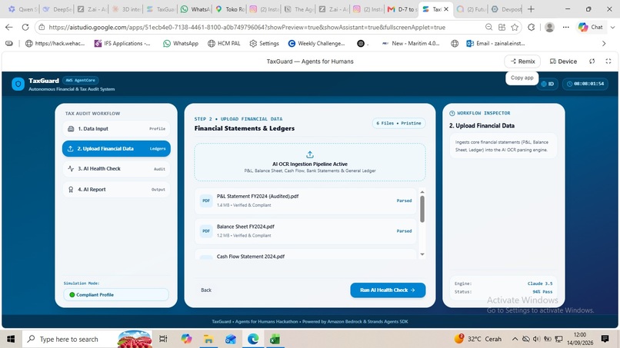The height and width of the screenshot is (348, 620).
Task: Click the file list scroll down arrow
Action: [422, 254]
